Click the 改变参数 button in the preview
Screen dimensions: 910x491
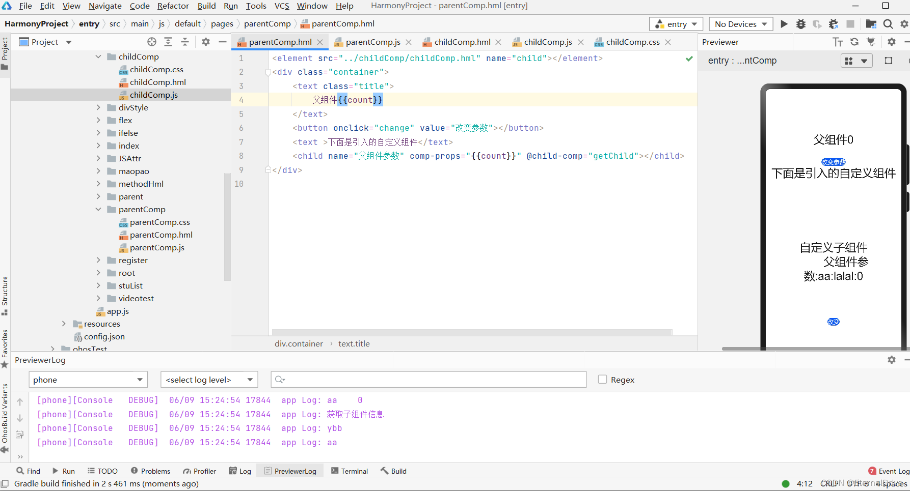coord(834,162)
